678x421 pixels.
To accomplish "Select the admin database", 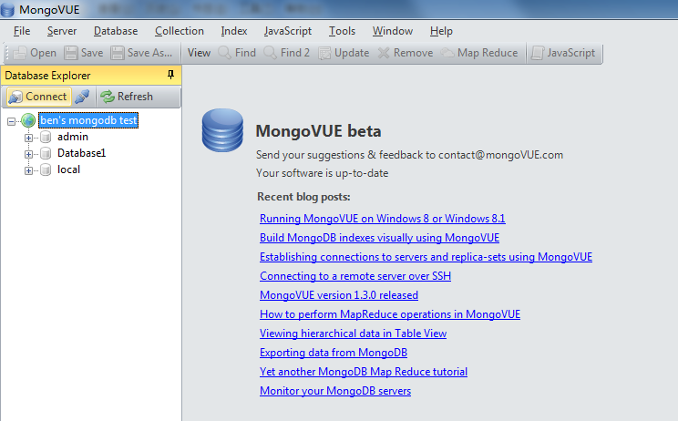I will [73, 137].
